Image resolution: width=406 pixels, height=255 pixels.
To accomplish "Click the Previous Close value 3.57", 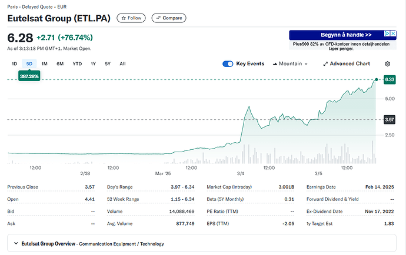I will [90, 187].
